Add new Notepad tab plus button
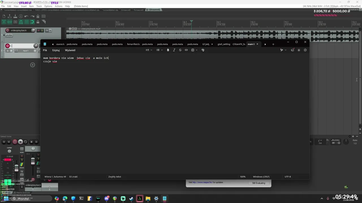Screen dimensions: 362x203 273,44
